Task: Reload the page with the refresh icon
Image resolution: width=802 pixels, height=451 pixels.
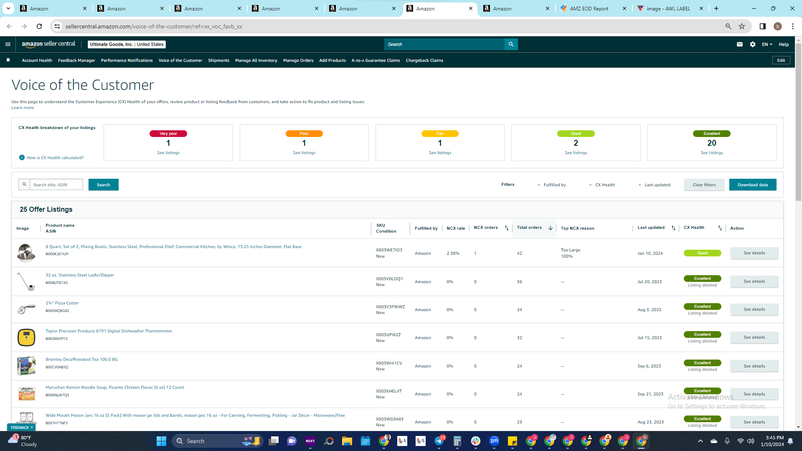Action: 39,26
